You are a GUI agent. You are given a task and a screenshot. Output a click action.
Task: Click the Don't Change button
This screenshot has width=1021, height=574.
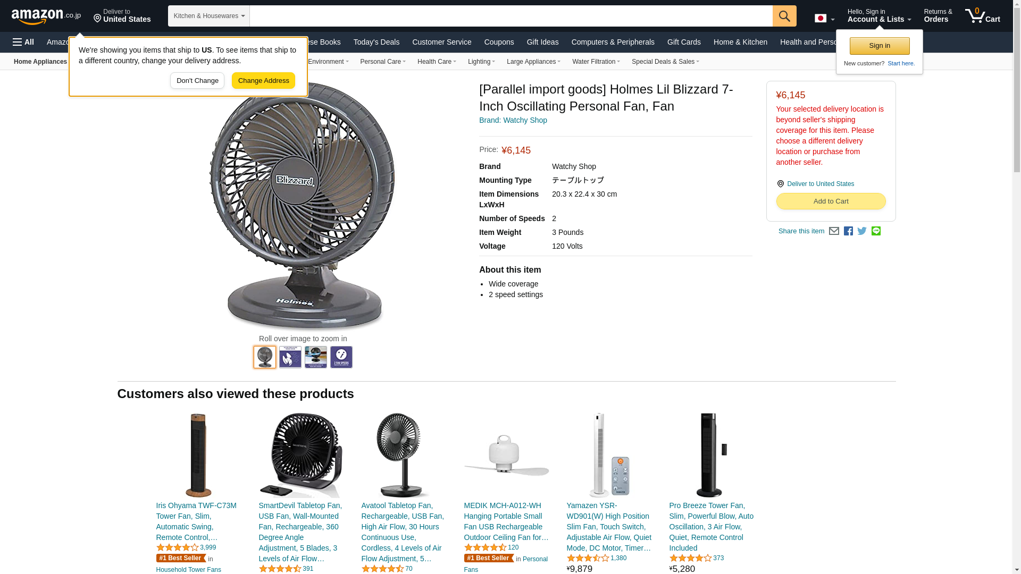coord(197,81)
